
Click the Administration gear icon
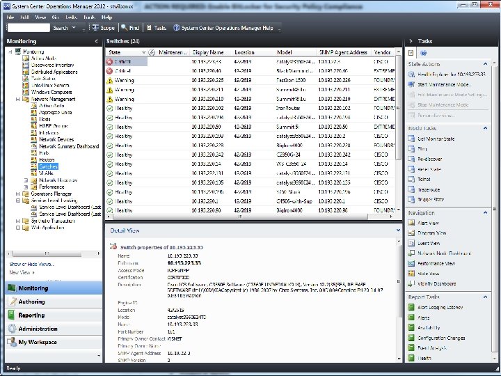pyautogui.click(x=13, y=329)
